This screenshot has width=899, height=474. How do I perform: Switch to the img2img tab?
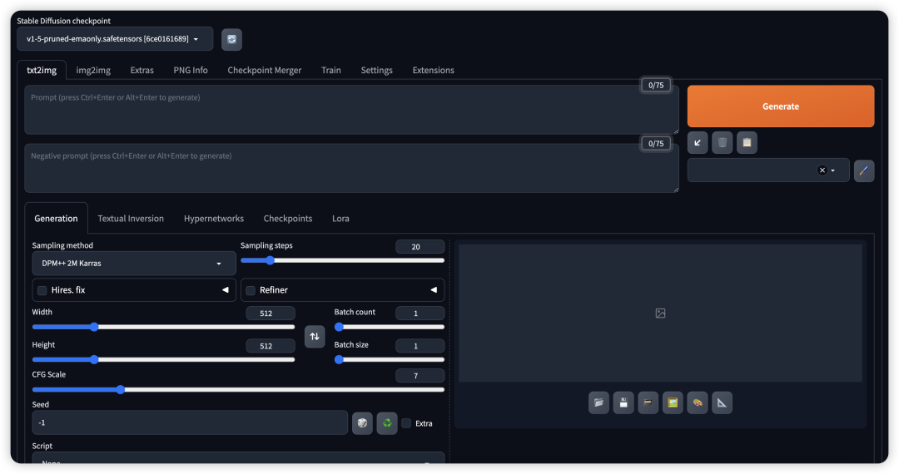(93, 70)
